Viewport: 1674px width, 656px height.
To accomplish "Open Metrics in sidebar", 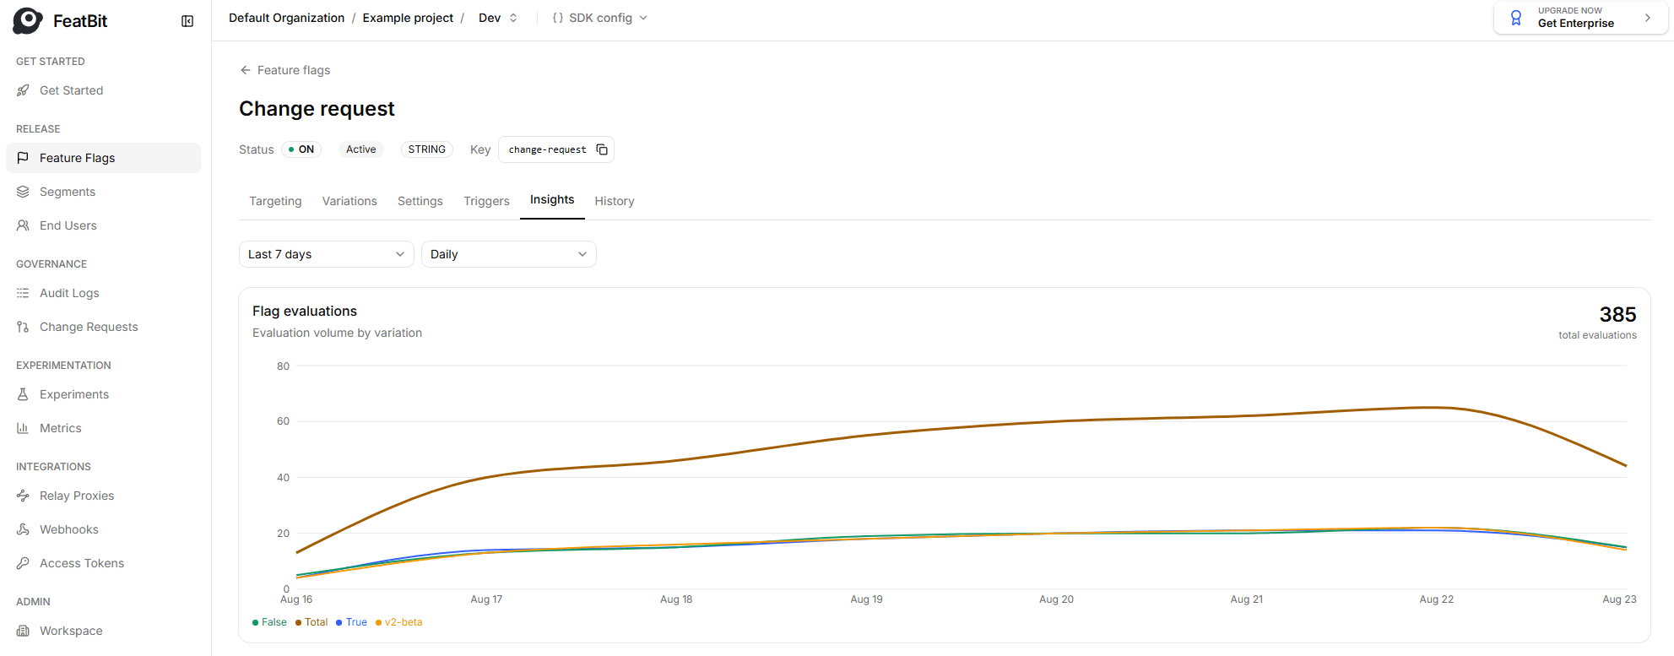I will click(x=103, y=428).
